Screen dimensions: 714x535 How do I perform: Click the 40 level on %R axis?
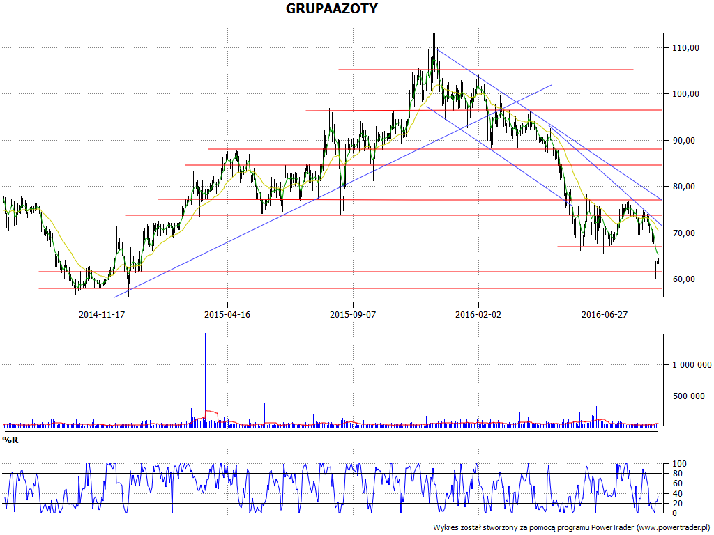click(677, 494)
